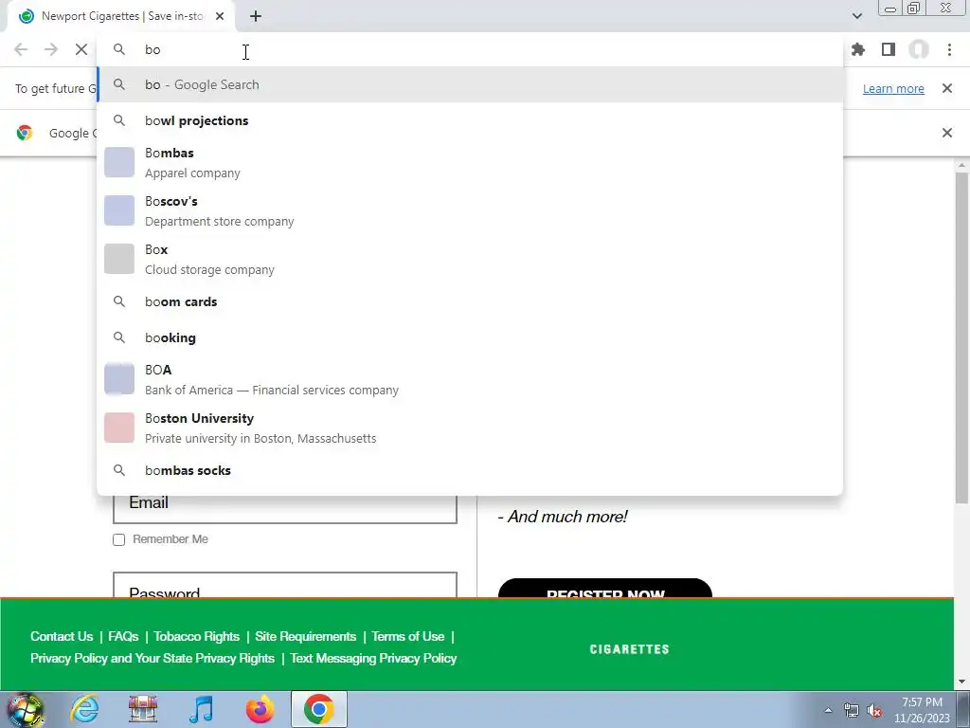Click the address bar search magnifier icon

tap(119, 49)
